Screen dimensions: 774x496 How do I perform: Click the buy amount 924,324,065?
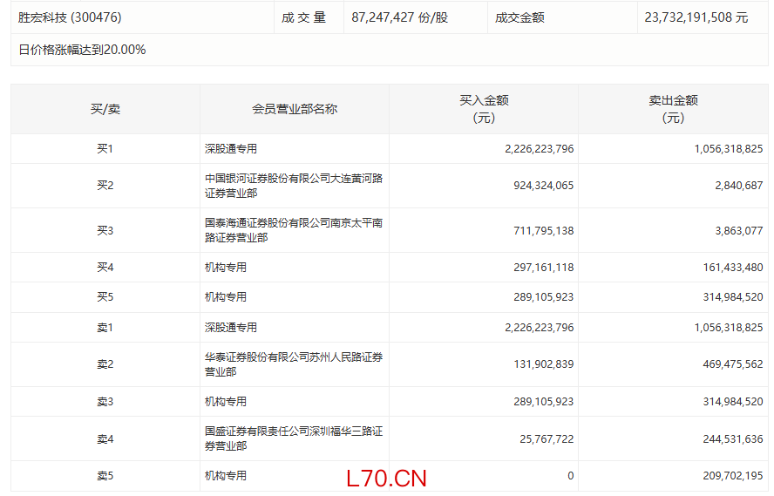coord(539,186)
